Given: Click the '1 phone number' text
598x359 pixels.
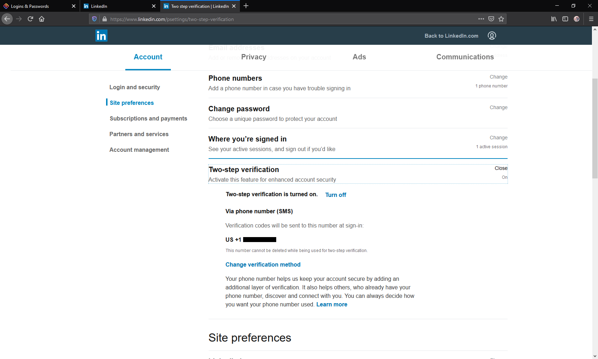Looking at the screenshot, I should (491, 86).
